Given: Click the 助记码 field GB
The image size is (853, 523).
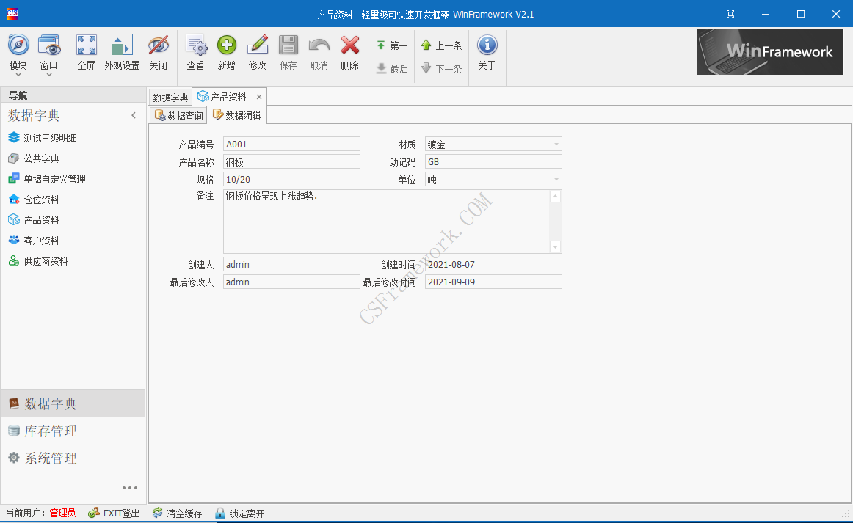Looking at the screenshot, I should 493,161.
